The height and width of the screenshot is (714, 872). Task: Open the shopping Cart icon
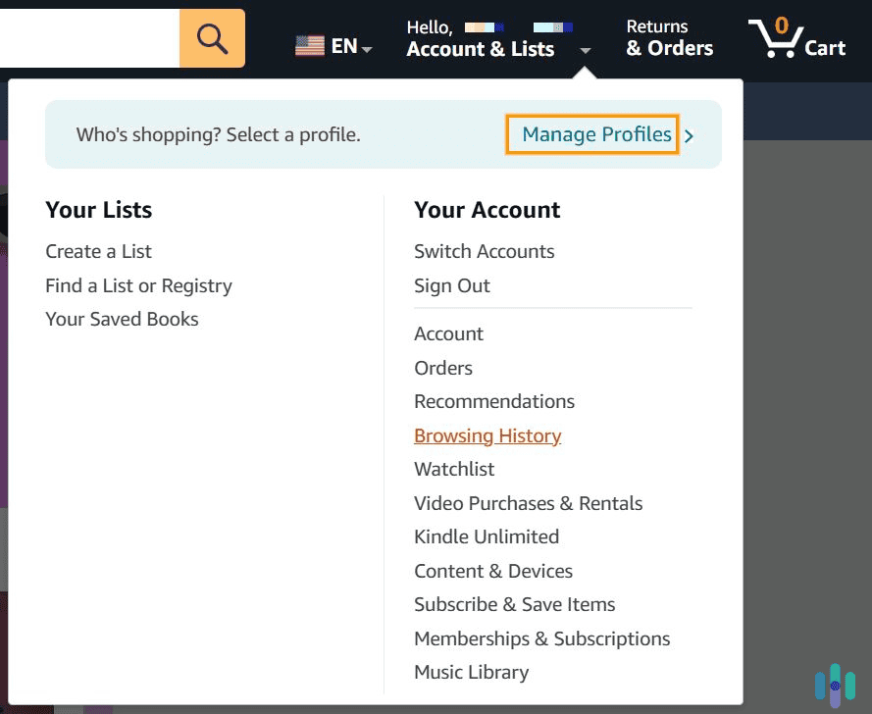point(796,41)
